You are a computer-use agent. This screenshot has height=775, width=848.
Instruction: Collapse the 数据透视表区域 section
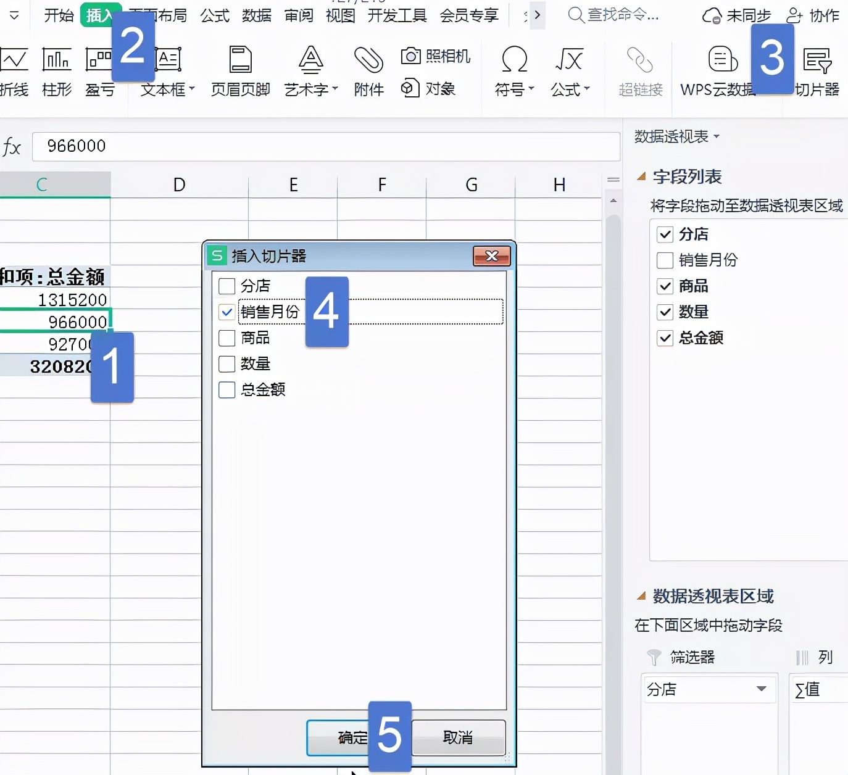pyautogui.click(x=641, y=596)
